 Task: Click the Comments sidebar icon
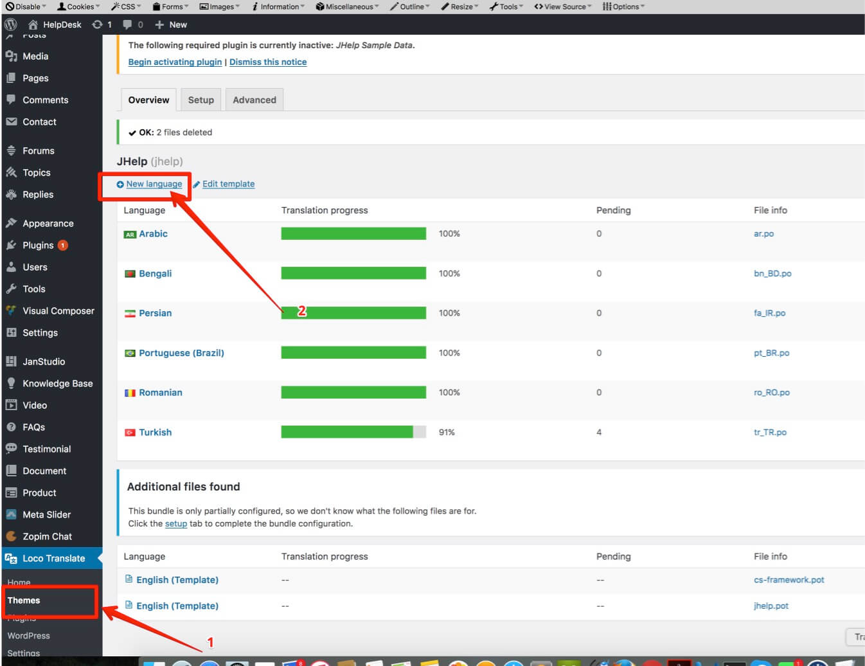tap(11, 100)
